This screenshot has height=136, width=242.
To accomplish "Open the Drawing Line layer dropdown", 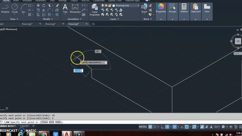I will (138, 6).
